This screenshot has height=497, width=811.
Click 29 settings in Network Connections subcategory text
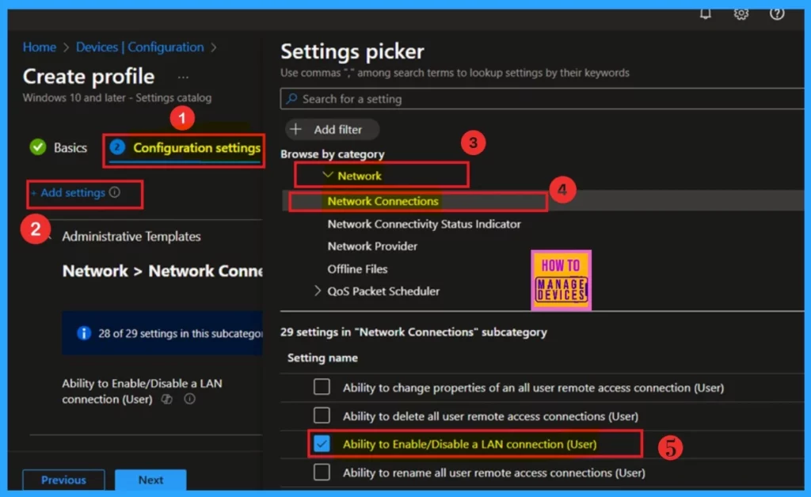[x=413, y=332]
